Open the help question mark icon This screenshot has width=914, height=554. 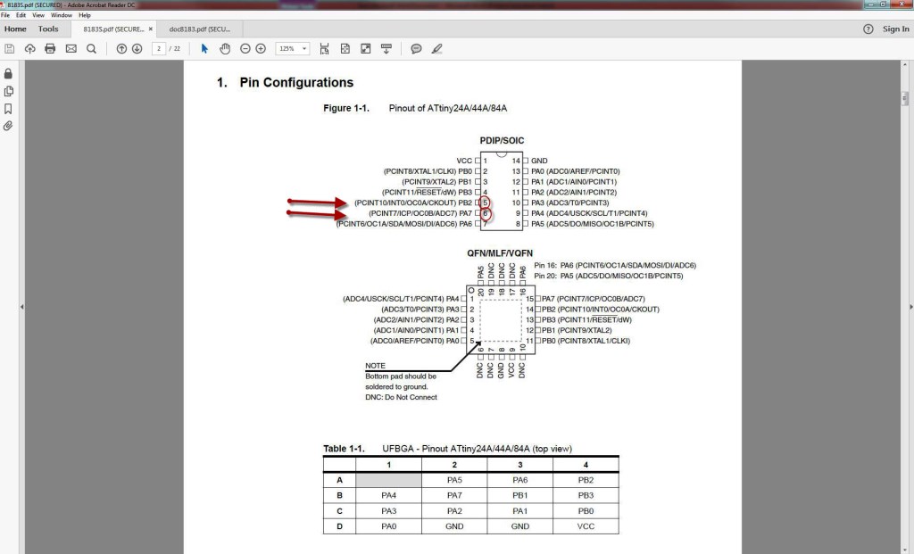point(868,29)
